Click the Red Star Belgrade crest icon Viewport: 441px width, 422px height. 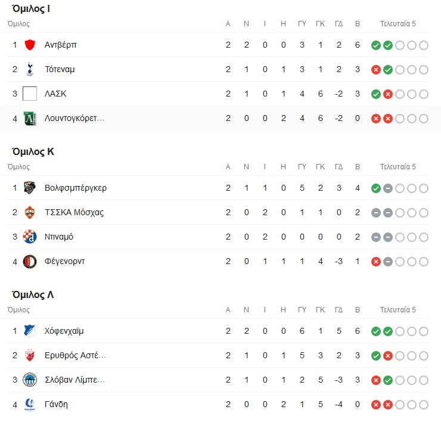pos(30,355)
